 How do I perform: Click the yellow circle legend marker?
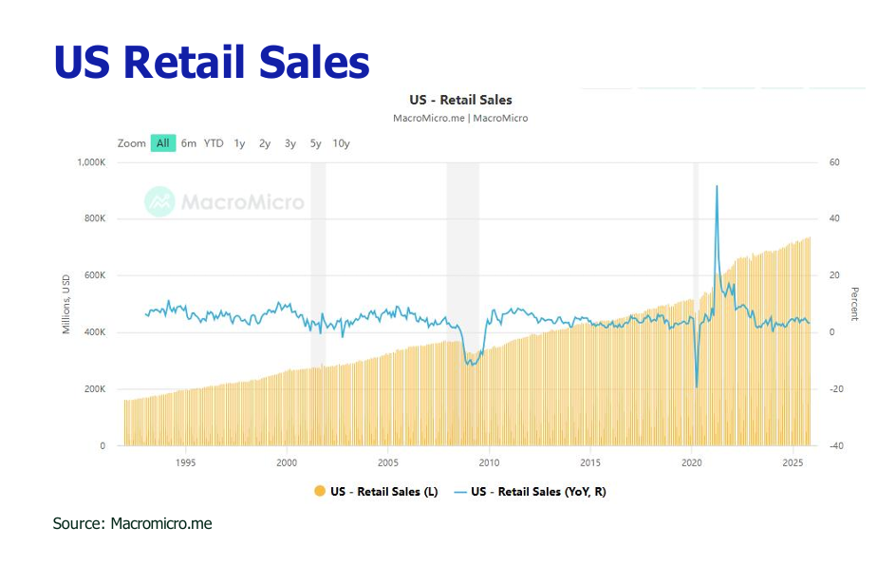(x=319, y=492)
